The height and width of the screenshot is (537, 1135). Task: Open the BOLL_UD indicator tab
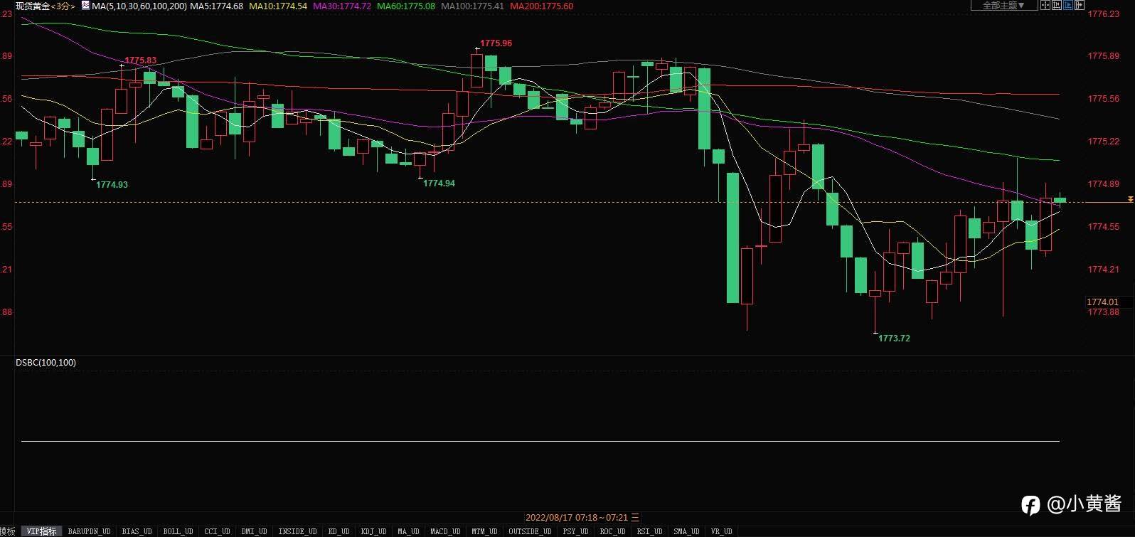(x=178, y=531)
